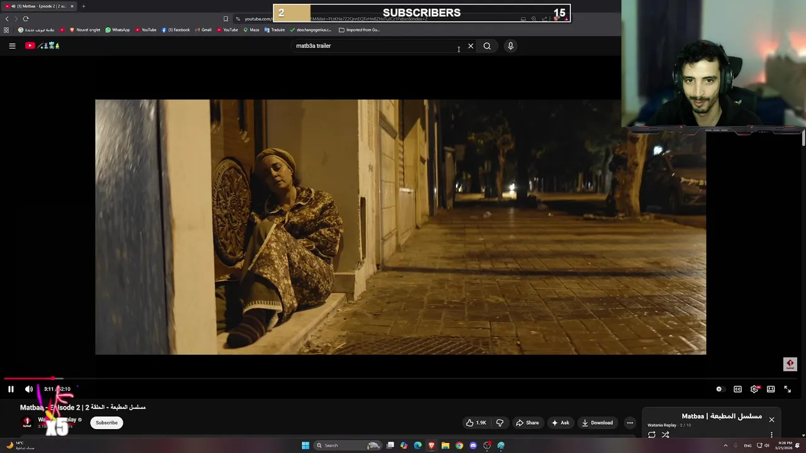Open the clock showing 9:28 PM

point(783,445)
